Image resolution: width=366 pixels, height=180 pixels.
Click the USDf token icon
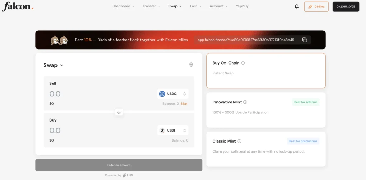[x=162, y=130]
